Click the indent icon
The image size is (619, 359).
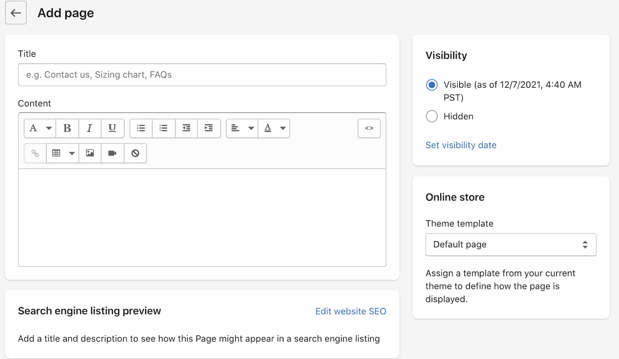tap(209, 128)
